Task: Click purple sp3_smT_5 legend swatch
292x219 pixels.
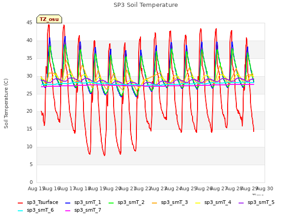Action: [x=241, y=203]
